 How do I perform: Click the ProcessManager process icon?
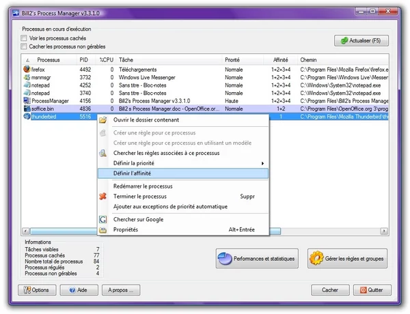pyautogui.click(x=27, y=101)
